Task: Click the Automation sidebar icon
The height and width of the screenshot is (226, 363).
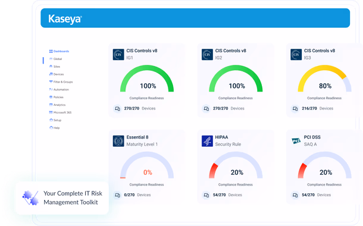Action: click(x=51, y=89)
